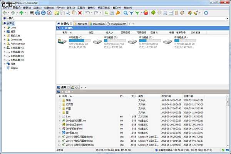Open the 文件(F) menu

click(x=7, y=8)
